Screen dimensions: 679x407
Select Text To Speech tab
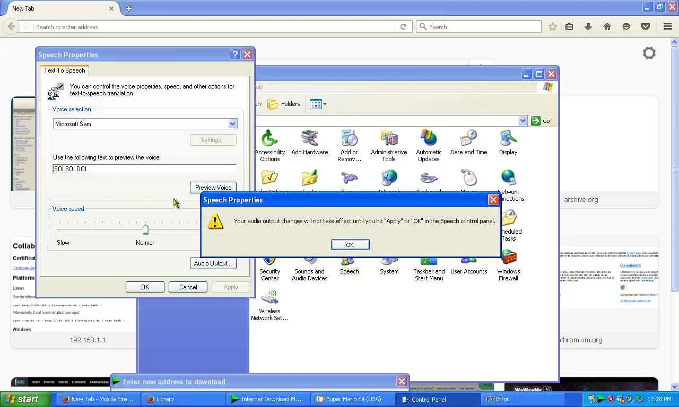(65, 70)
